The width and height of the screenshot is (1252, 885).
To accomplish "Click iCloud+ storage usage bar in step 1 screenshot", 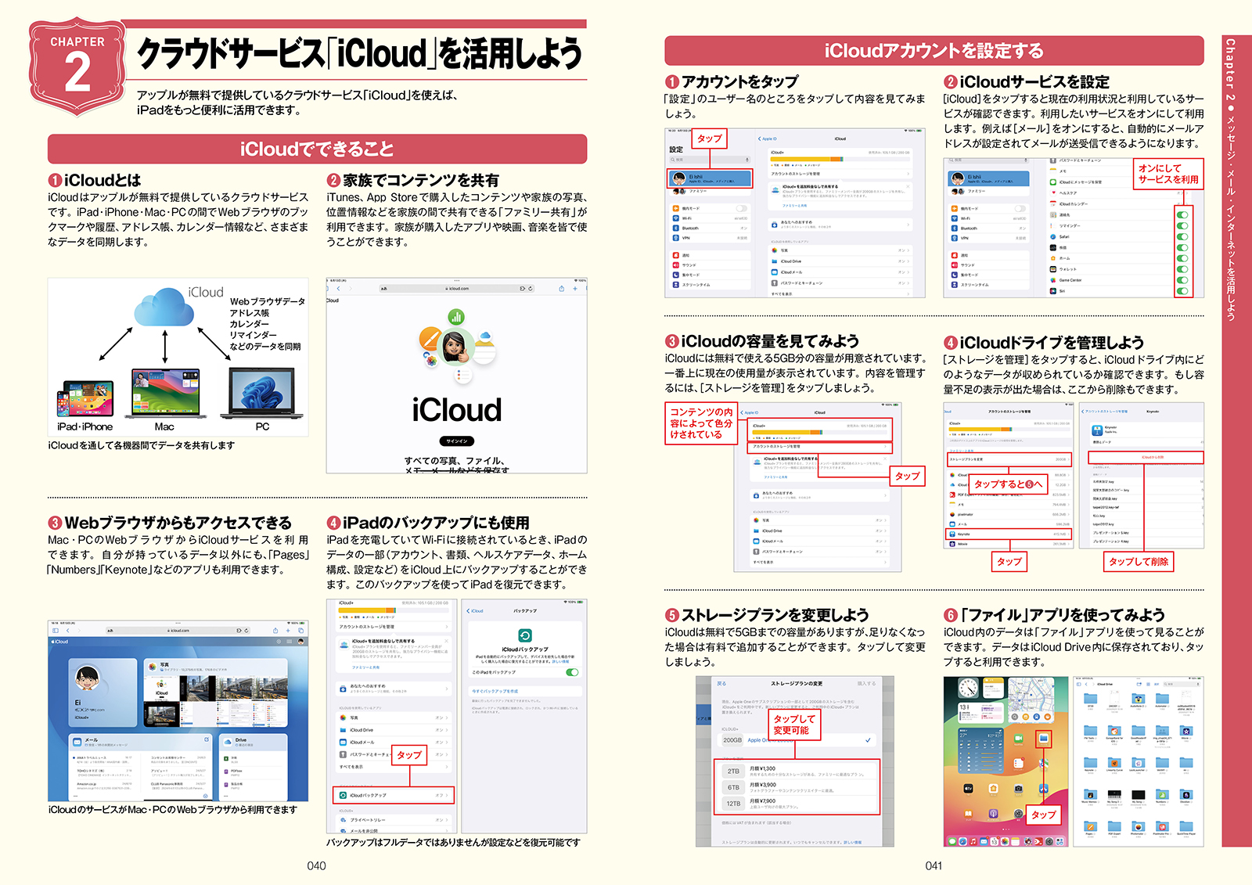I will 840,160.
